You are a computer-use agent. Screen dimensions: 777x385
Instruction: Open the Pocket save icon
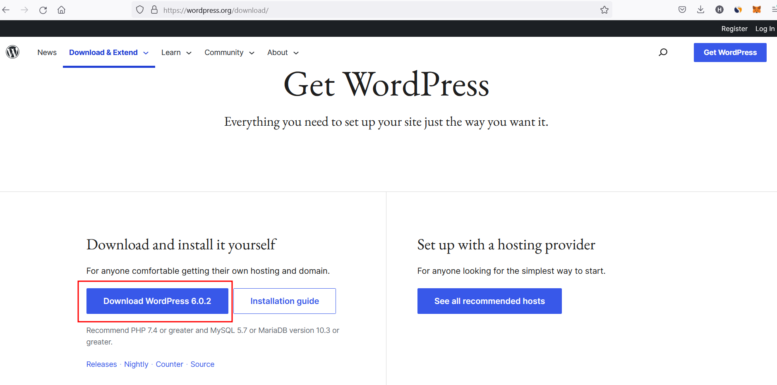point(682,10)
